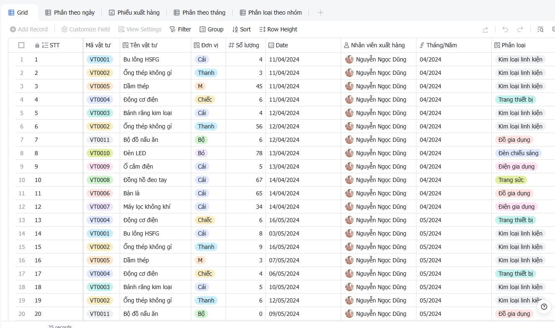Select quantity 78 cell

tap(246, 153)
